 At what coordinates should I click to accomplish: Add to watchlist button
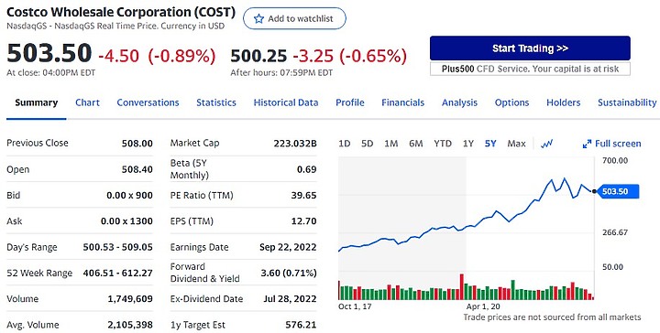pos(294,18)
